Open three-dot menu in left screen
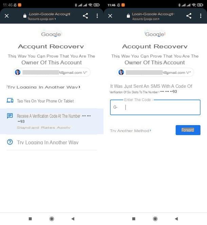The image size is (207, 225). point(97,16)
